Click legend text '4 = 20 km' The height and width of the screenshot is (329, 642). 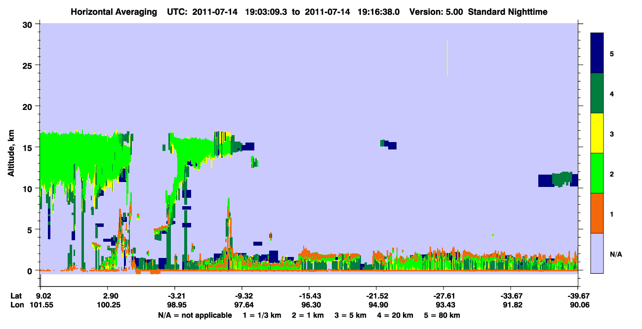click(396, 315)
